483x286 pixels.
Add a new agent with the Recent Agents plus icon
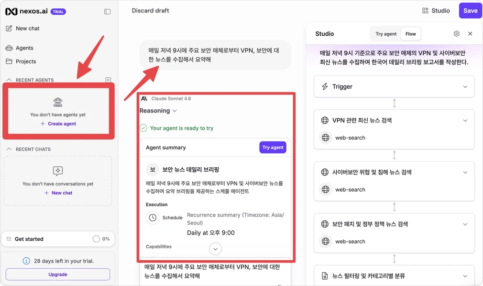[x=108, y=80]
